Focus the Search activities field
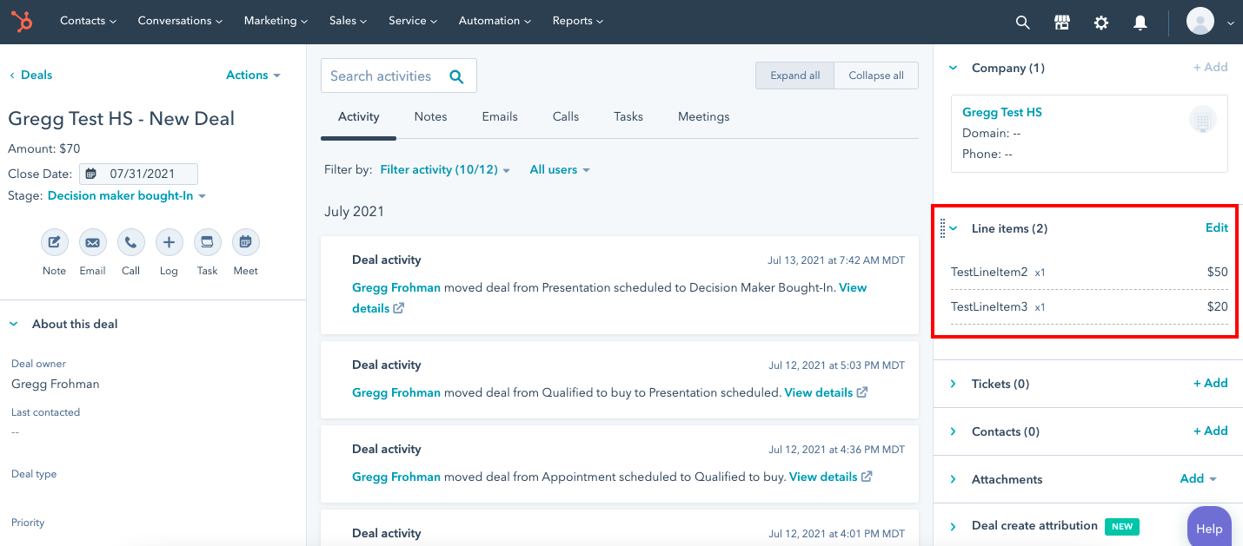 [399, 76]
